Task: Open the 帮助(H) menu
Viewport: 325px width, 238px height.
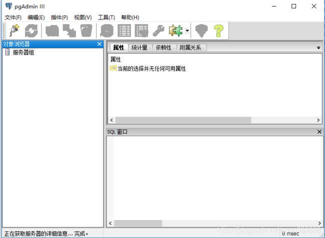Action: (130, 17)
